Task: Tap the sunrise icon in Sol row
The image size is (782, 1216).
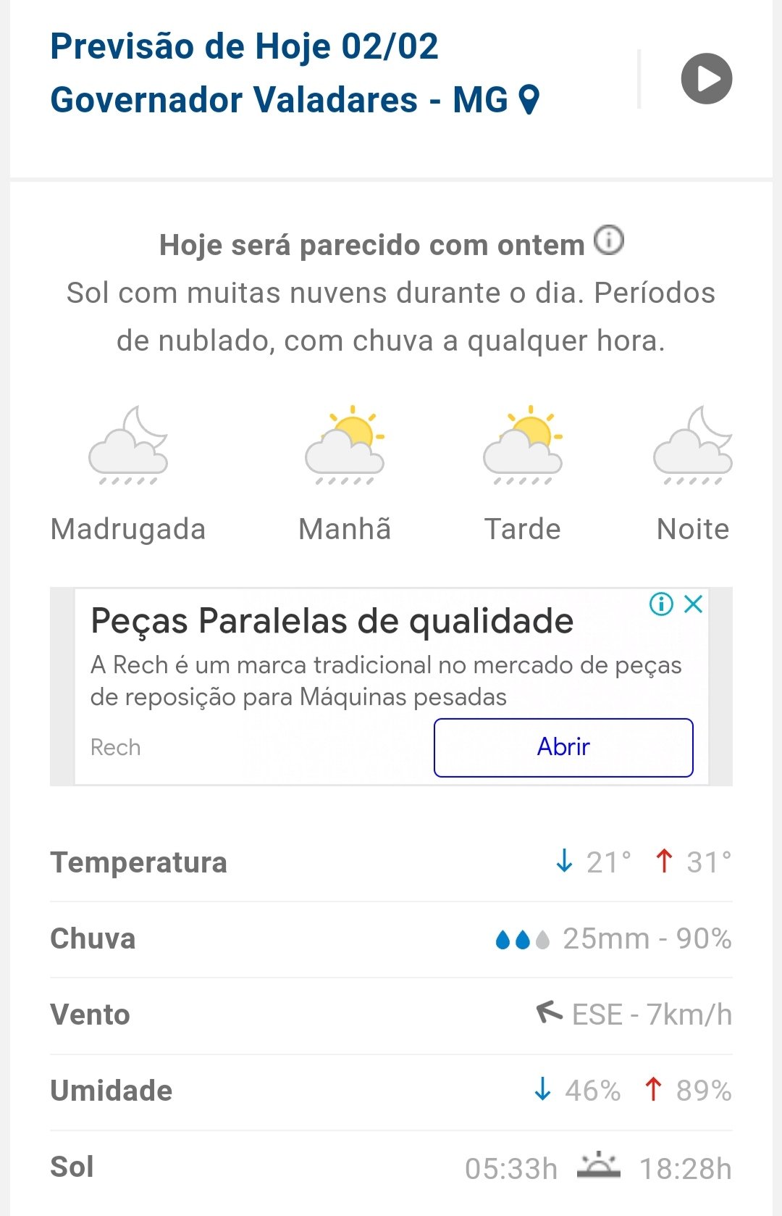Action: 599,1166
